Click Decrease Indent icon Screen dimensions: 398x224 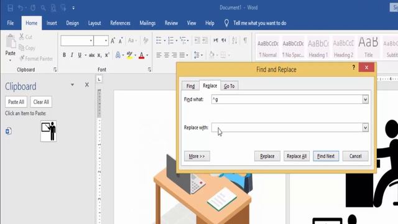197,40
